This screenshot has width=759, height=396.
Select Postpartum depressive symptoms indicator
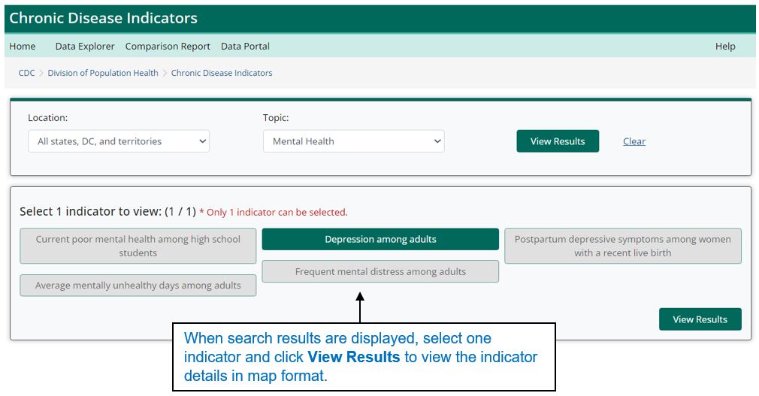(x=622, y=246)
